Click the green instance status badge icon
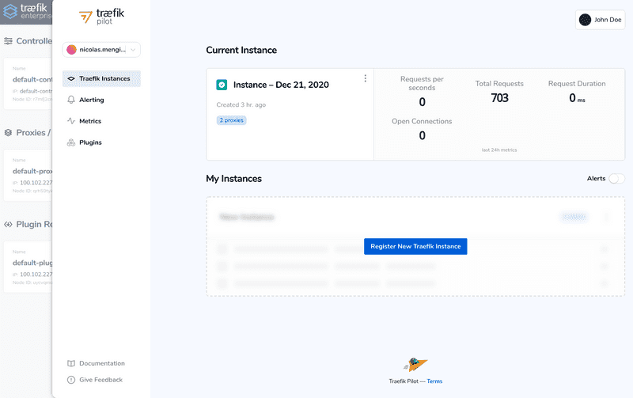Viewport: 633px width, 398px height. pyautogui.click(x=222, y=85)
